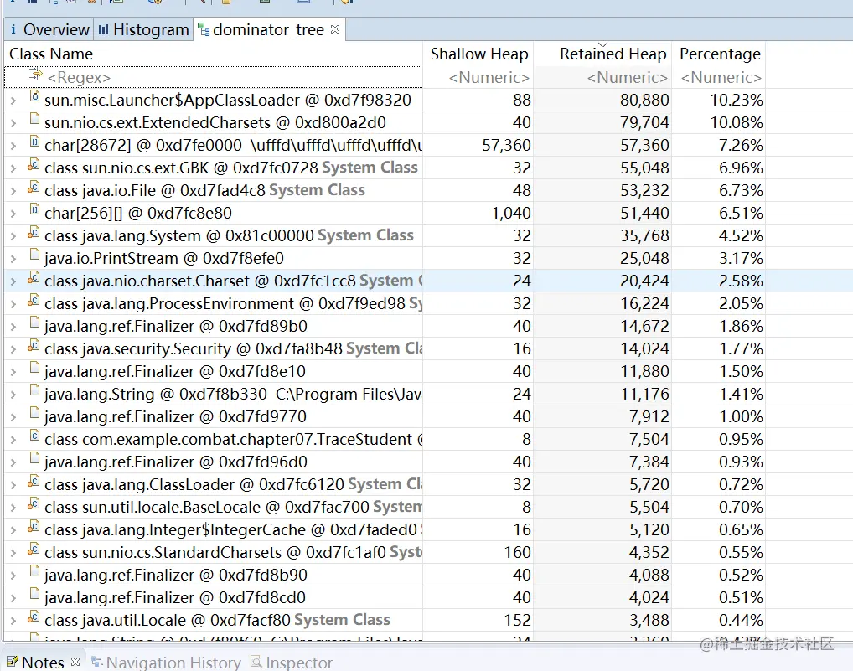The image size is (853, 671).
Task: Click java.lang.ClassLoader class icon
Action: (x=34, y=481)
